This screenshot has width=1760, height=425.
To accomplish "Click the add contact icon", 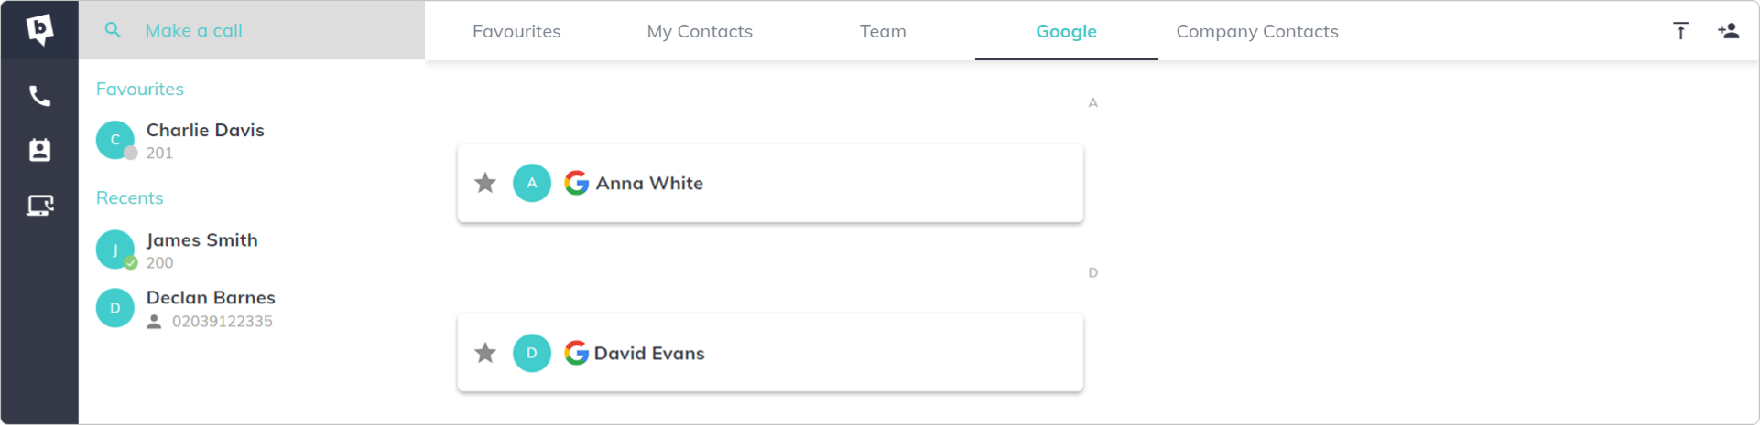I will coord(1728,31).
